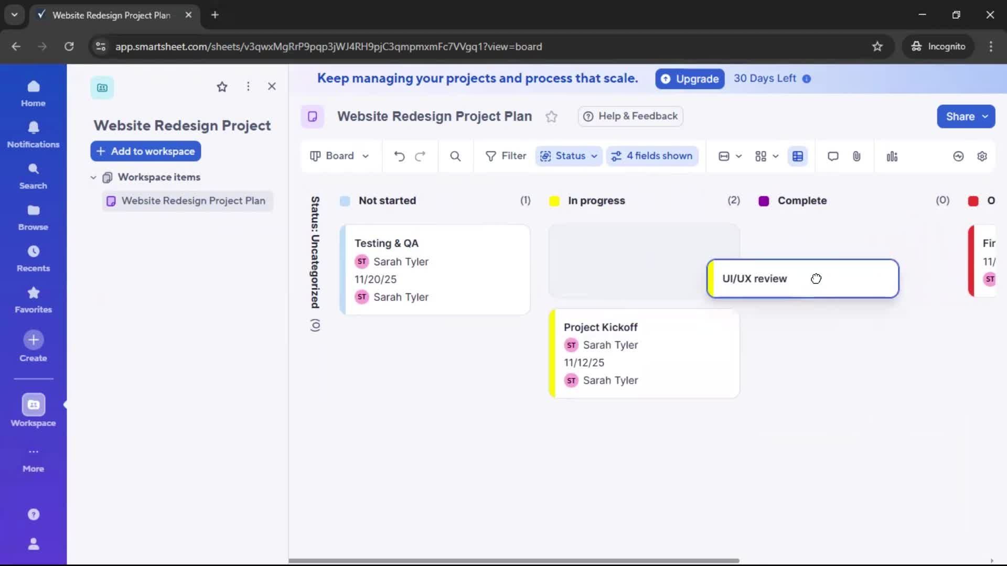This screenshot has width=1007, height=566.
Task: Click the Upgrade button
Action: [689, 79]
